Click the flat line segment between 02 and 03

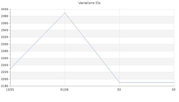click(147, 82)
